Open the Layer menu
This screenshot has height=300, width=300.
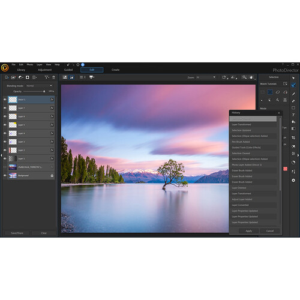pyautogui.click(x=40, y=65)
